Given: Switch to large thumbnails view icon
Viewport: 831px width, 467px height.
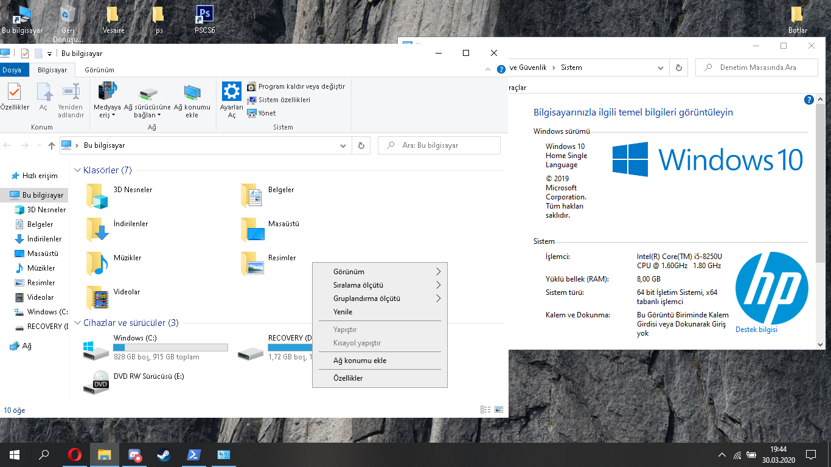Looking at the screenshot, I should point(499,410).
